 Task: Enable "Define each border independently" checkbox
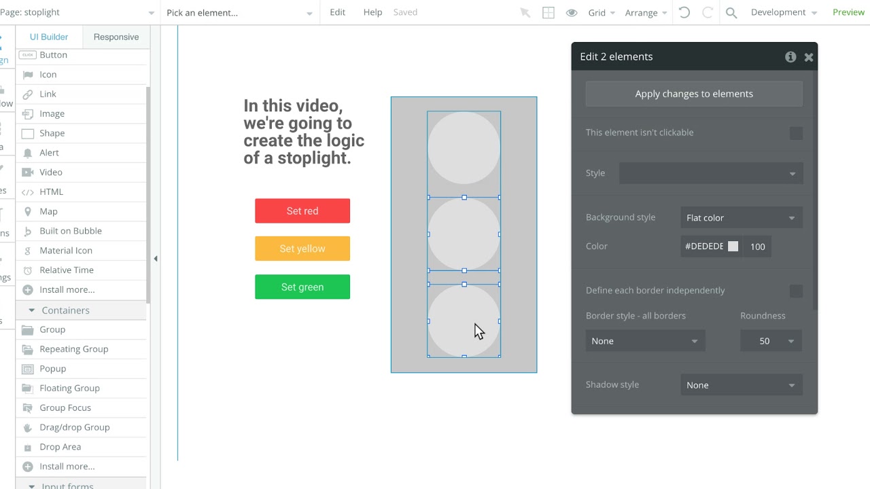[796, 291]
